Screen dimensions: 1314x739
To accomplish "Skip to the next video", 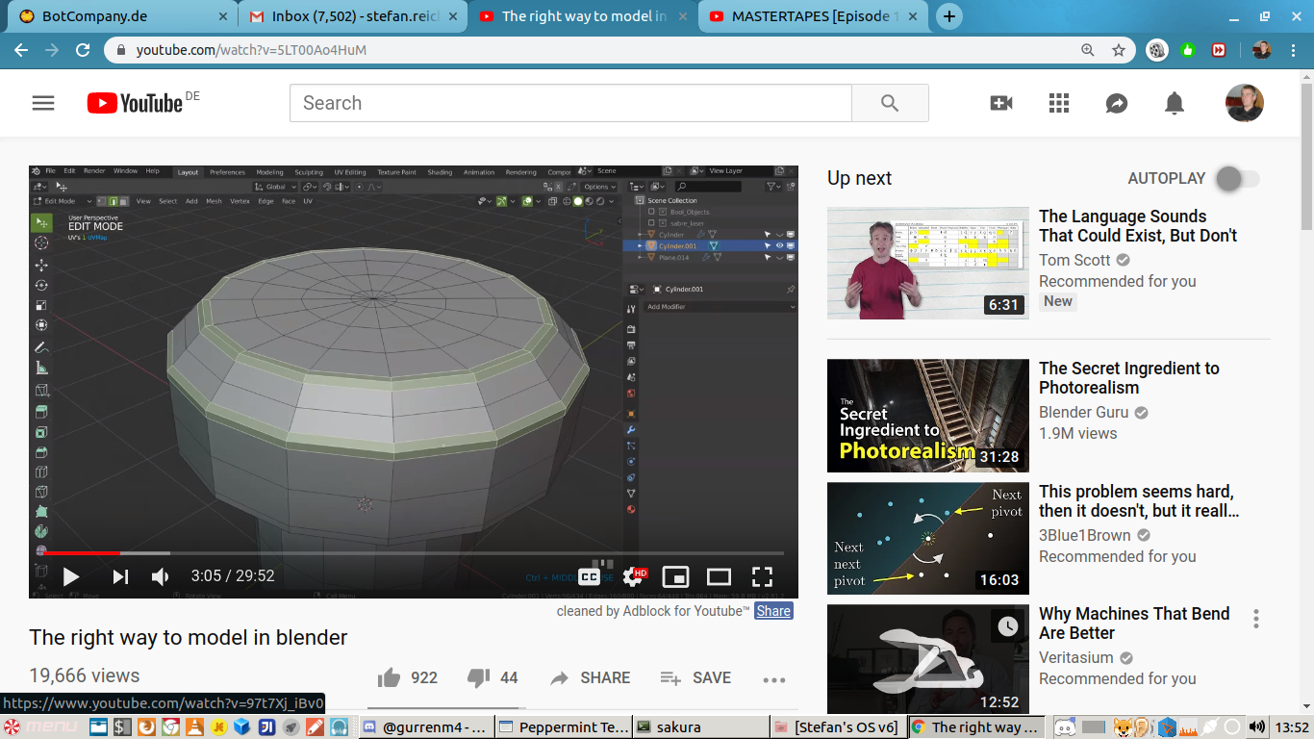I will coord(120,576).
